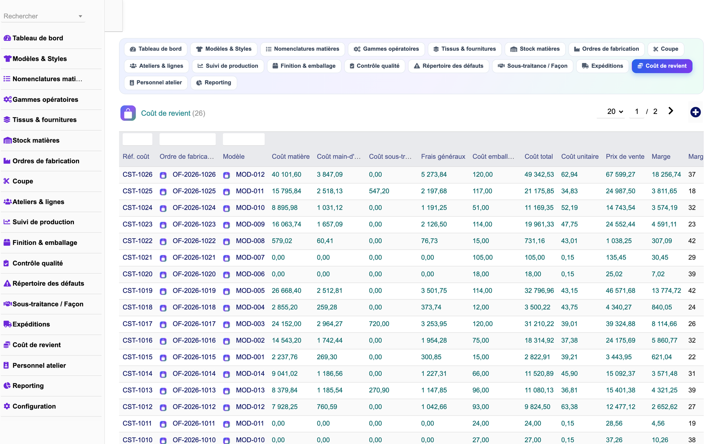Open the Gammes opératoires tab

coord(386,49)
